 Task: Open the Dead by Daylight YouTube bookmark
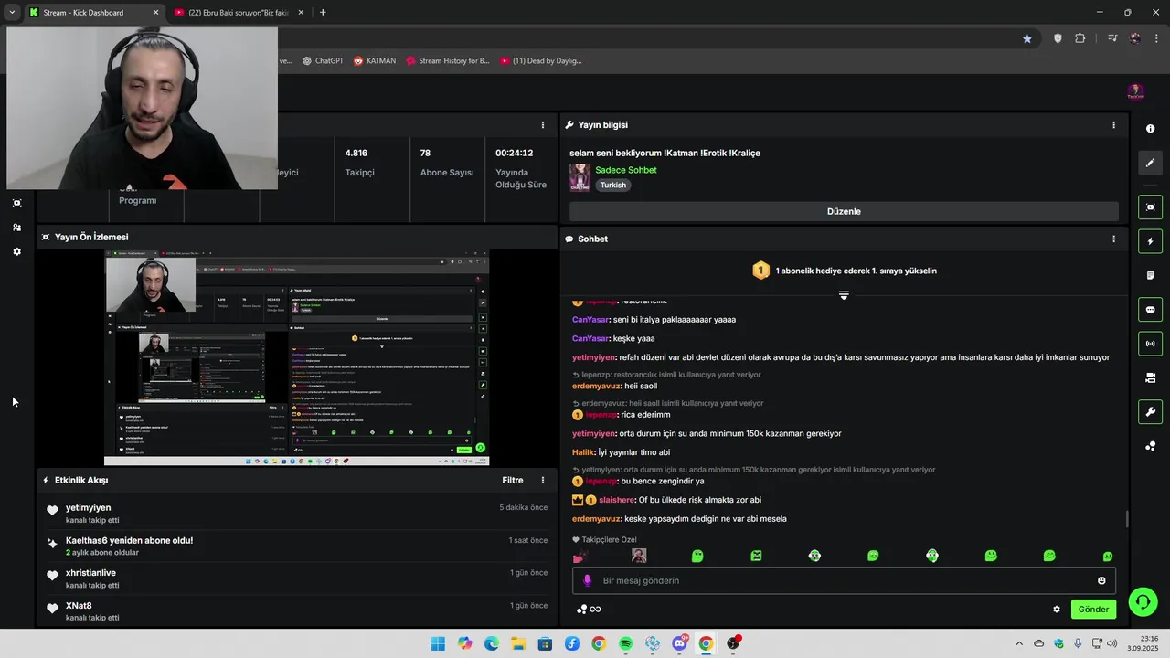(540, 61)
